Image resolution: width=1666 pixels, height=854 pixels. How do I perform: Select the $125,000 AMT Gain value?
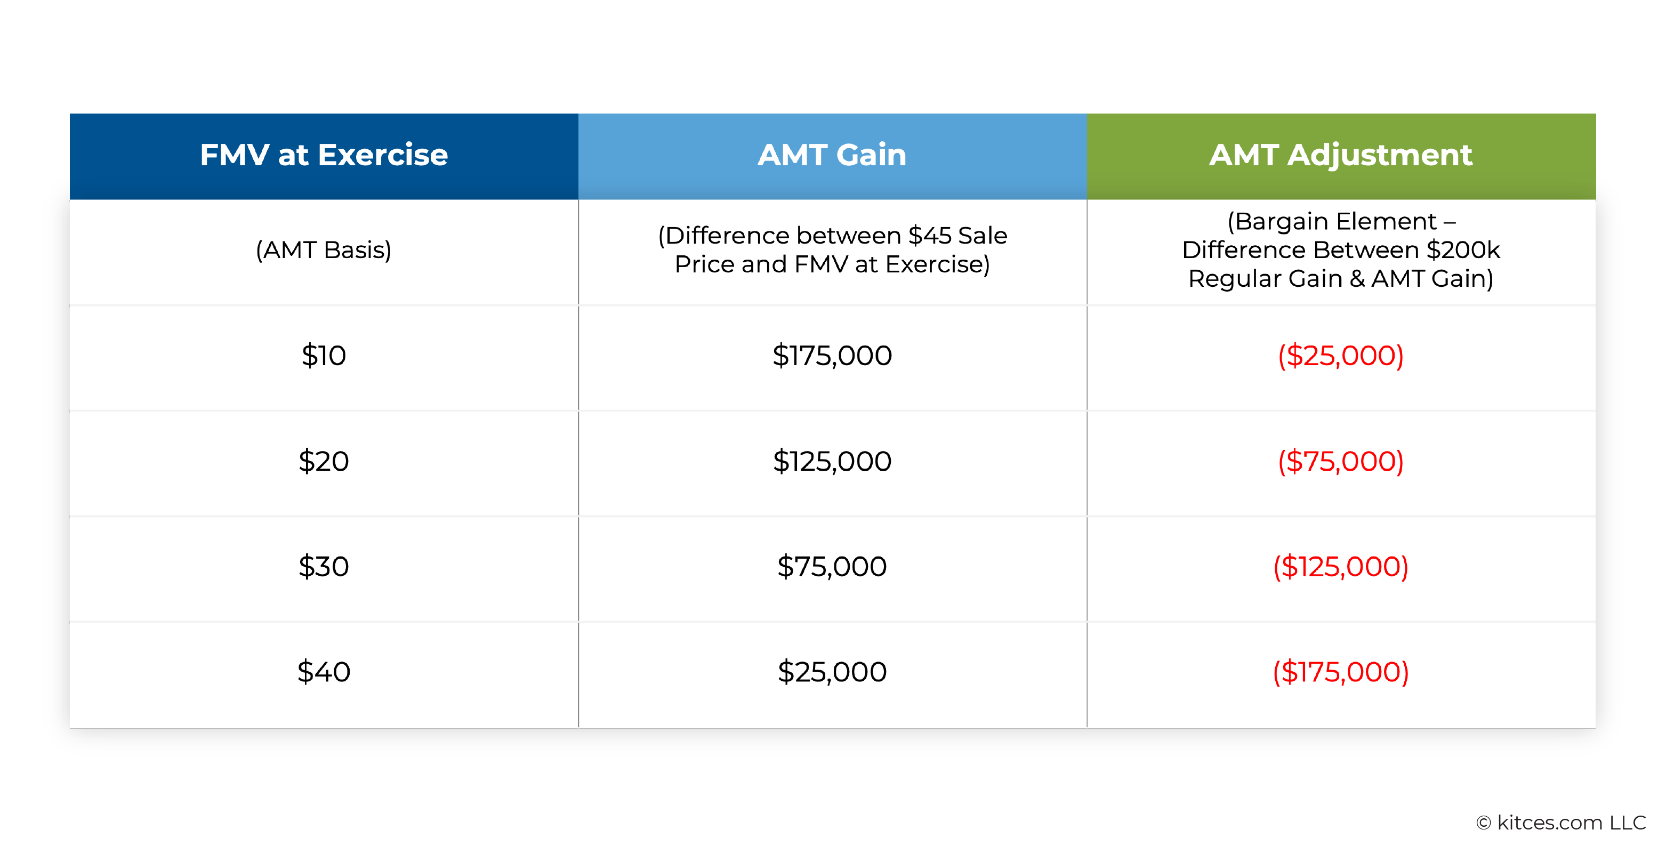pos(832,461)
